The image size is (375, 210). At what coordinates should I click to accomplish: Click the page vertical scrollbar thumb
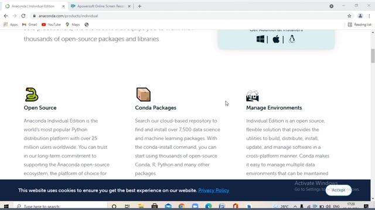(373, 56)
